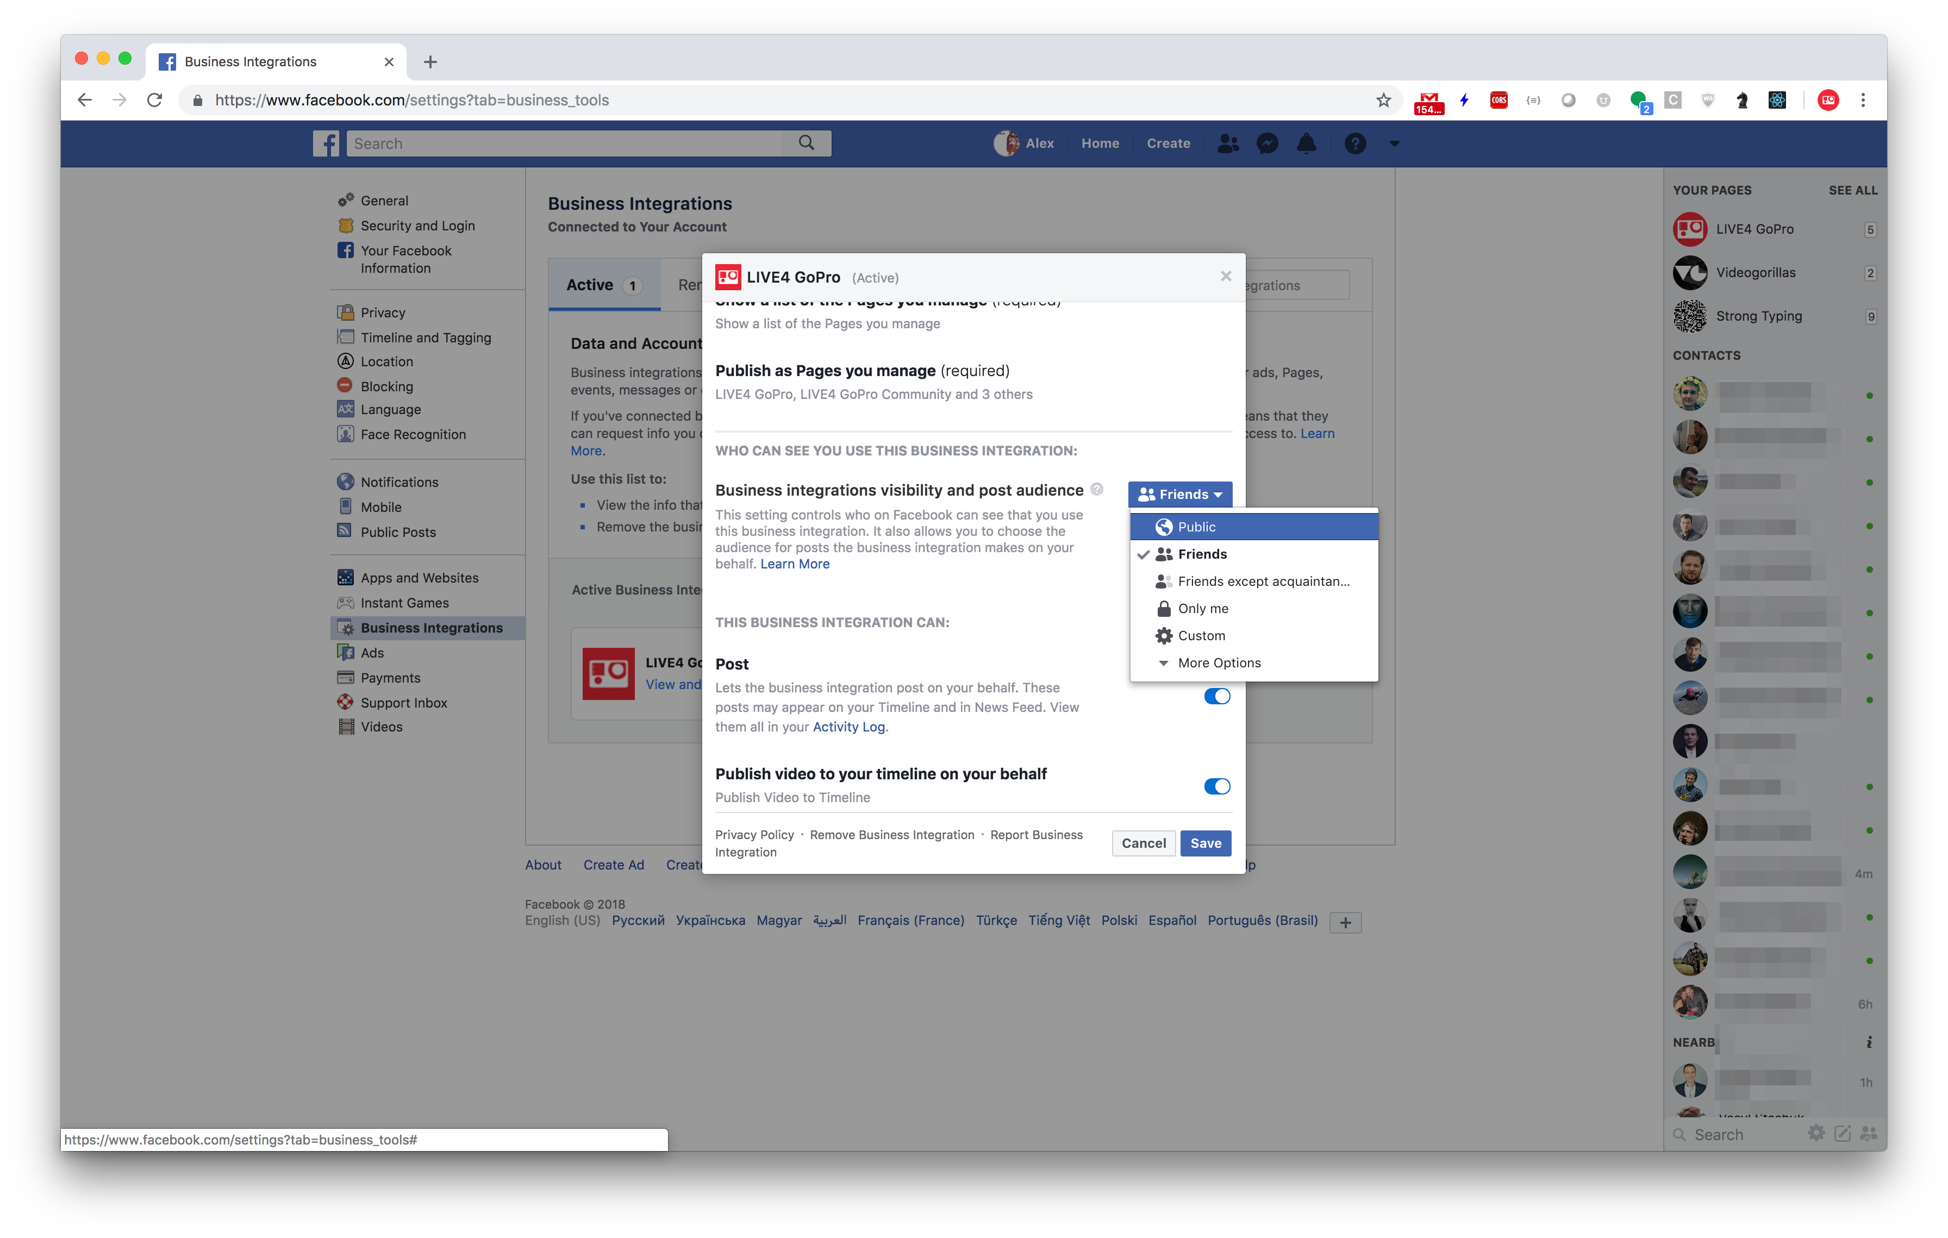Expand More Options in the audience menu
The height and width of the screenshot is (1238, 1948).
tap(1254, 662)
